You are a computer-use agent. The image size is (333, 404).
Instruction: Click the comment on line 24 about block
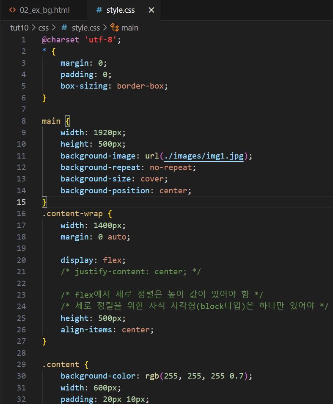tap(194, 306)
